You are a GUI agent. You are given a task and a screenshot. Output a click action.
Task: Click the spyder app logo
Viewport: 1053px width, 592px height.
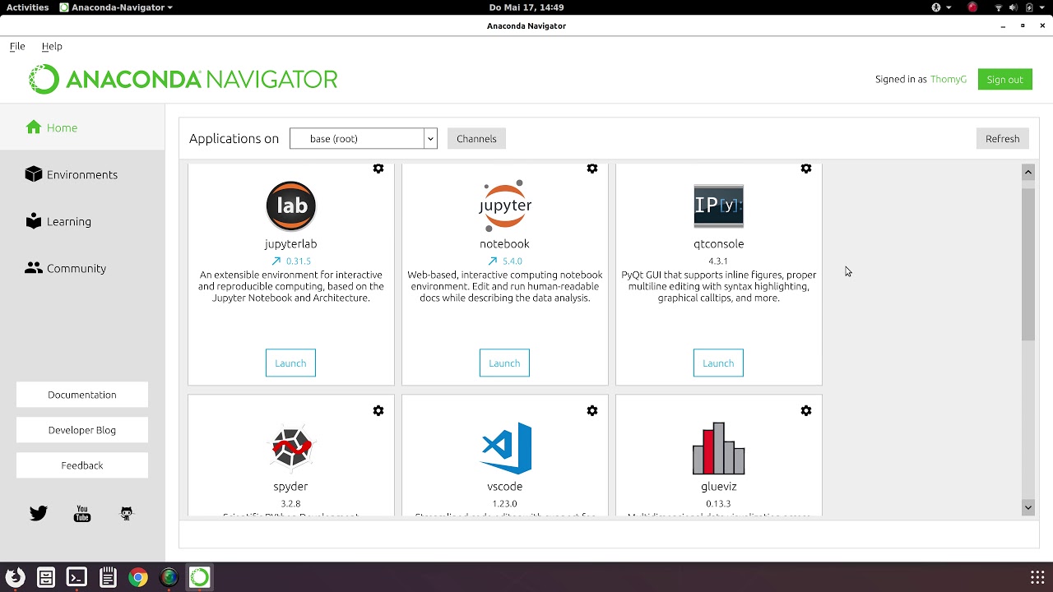(x=291, y=448)
